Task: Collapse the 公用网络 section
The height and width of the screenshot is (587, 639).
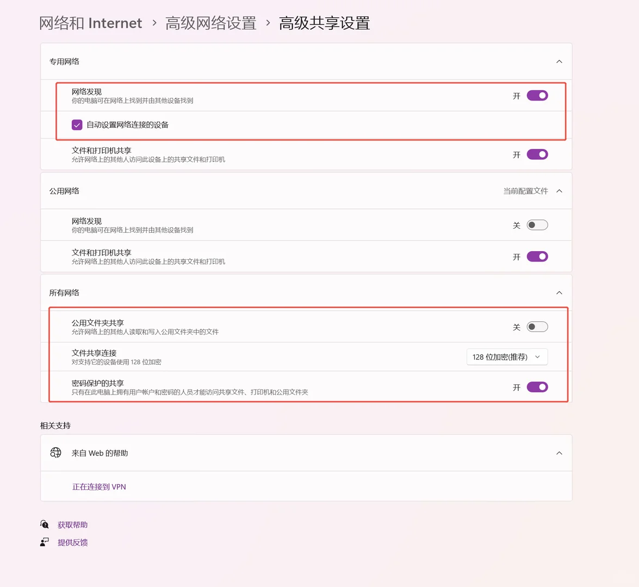Action: [x=559, y=191]
